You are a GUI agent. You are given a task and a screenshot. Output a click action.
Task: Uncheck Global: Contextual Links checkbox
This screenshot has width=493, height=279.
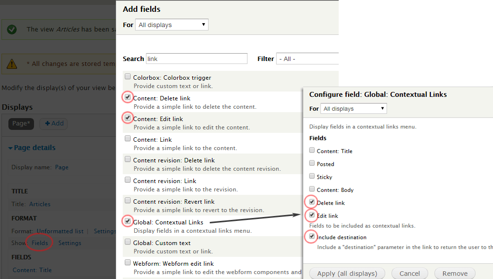coord(128,221)
